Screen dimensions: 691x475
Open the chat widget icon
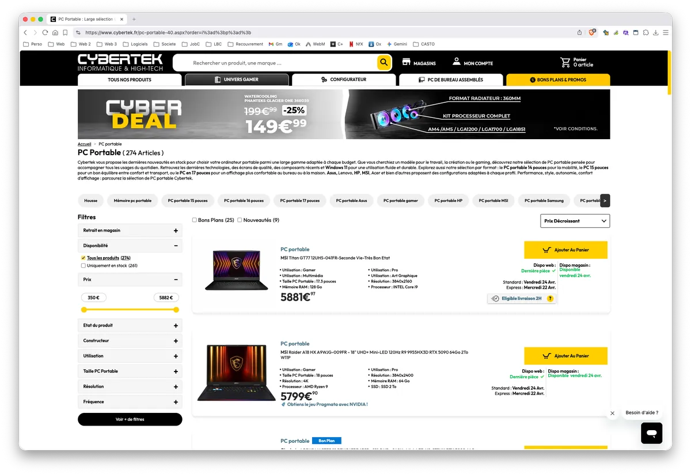click(x=651, y=433)
